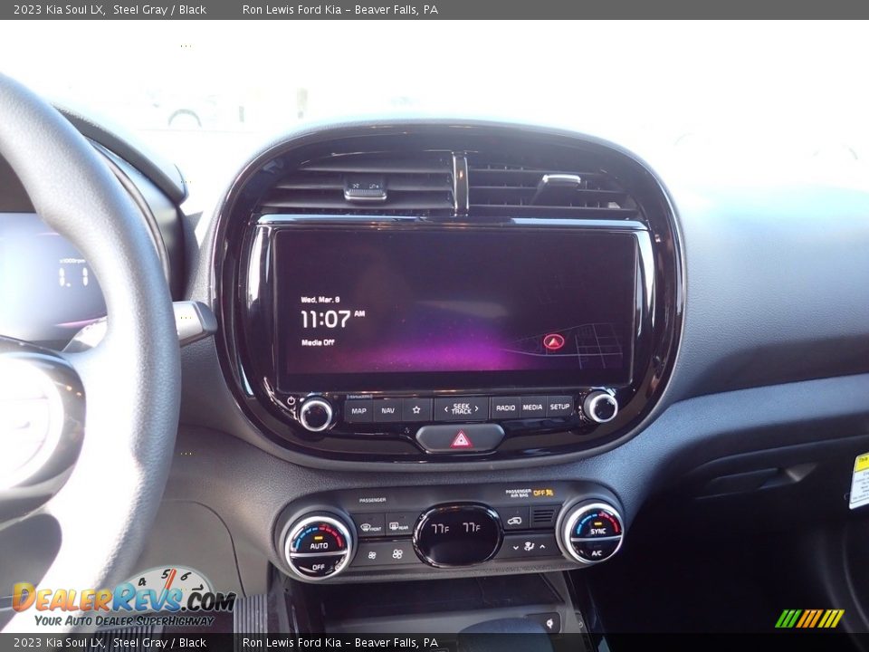Viewport: 869px width, 652px height.
Task: Change airflow mode with the down arrow
Action: coord(515,547)
